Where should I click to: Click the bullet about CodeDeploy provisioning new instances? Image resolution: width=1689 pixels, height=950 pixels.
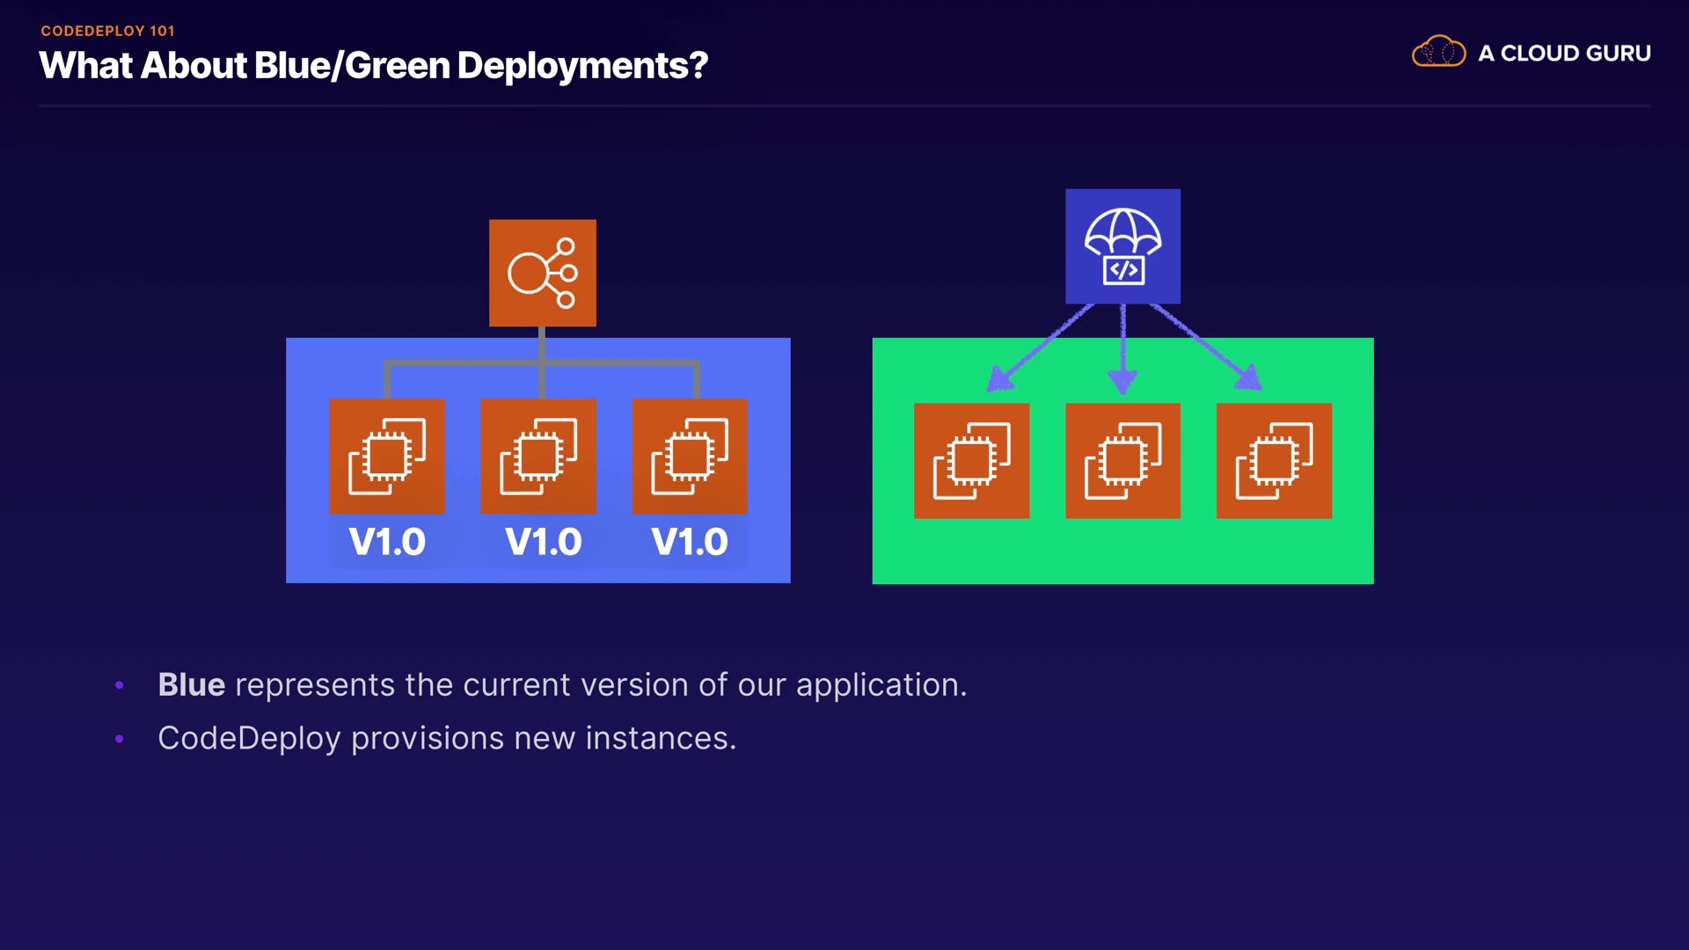[x=447, y=738]
